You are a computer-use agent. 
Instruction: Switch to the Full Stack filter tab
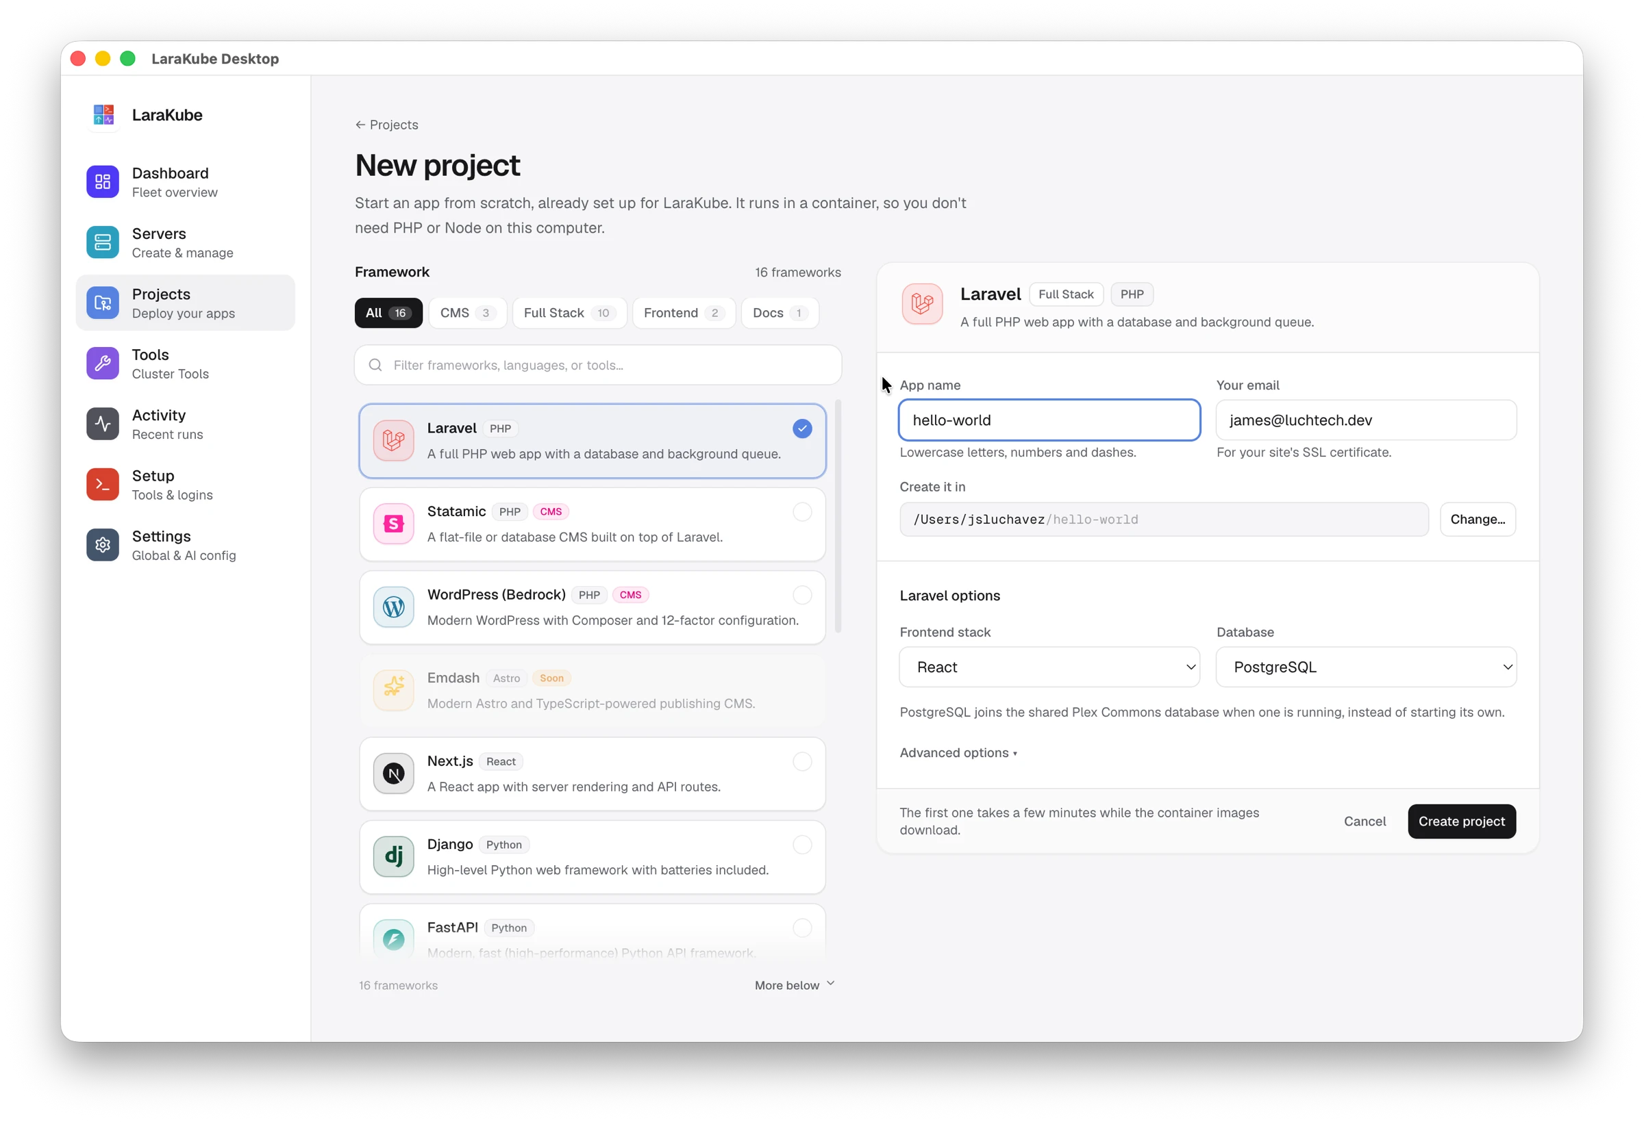[x=569, y=314]
